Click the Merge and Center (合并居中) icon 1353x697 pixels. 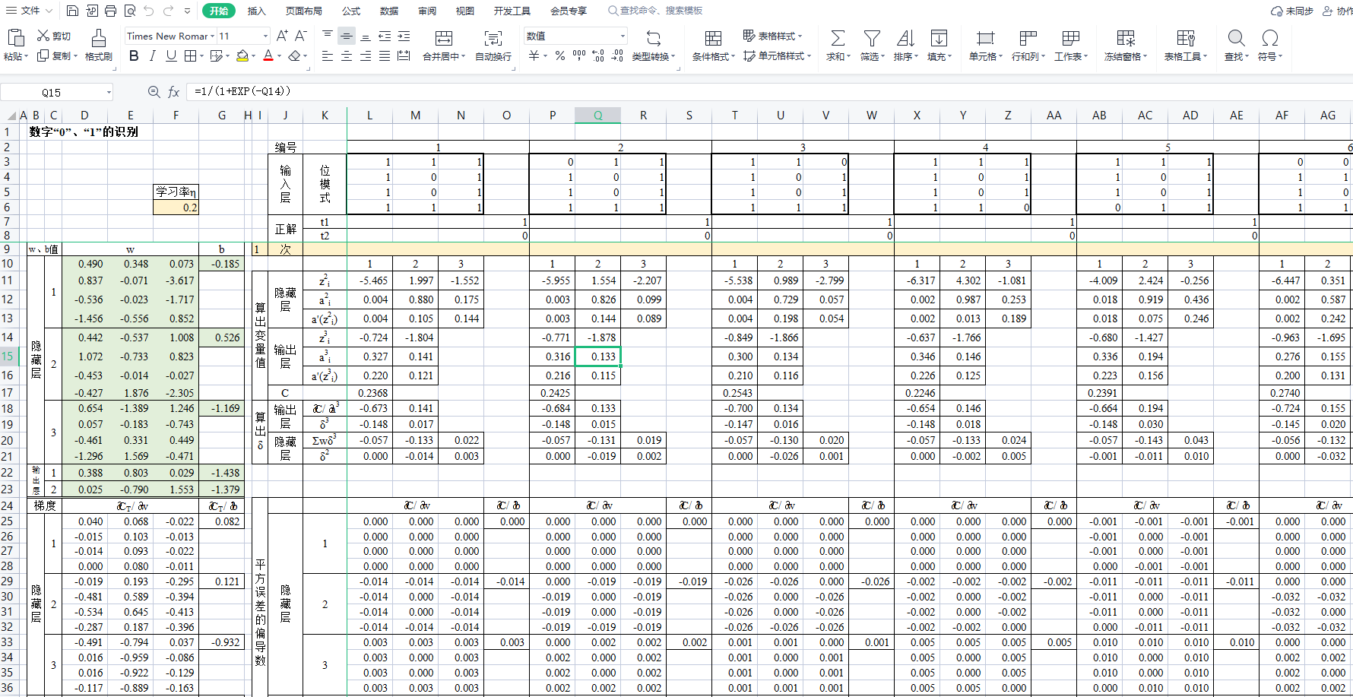444,38
